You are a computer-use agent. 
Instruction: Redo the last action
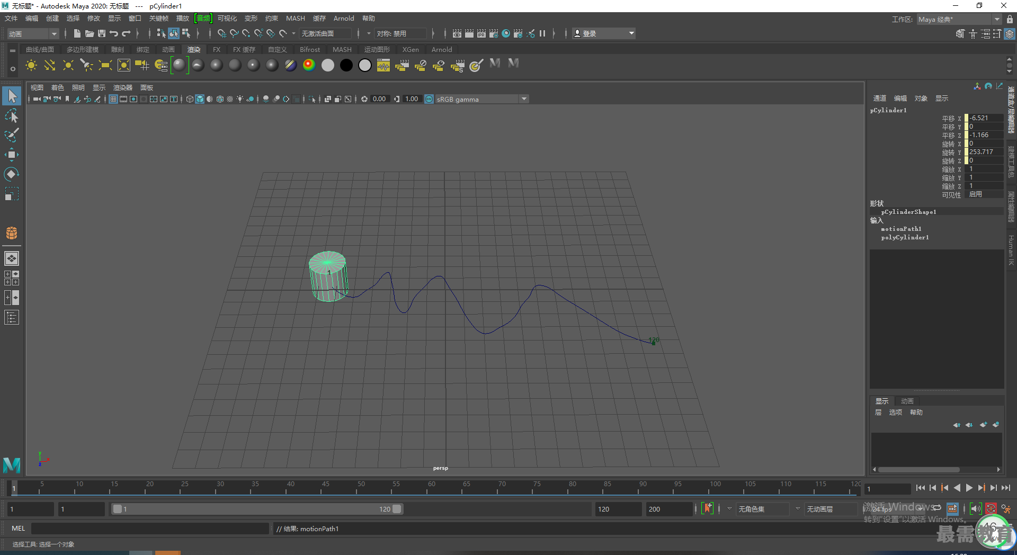126,33
